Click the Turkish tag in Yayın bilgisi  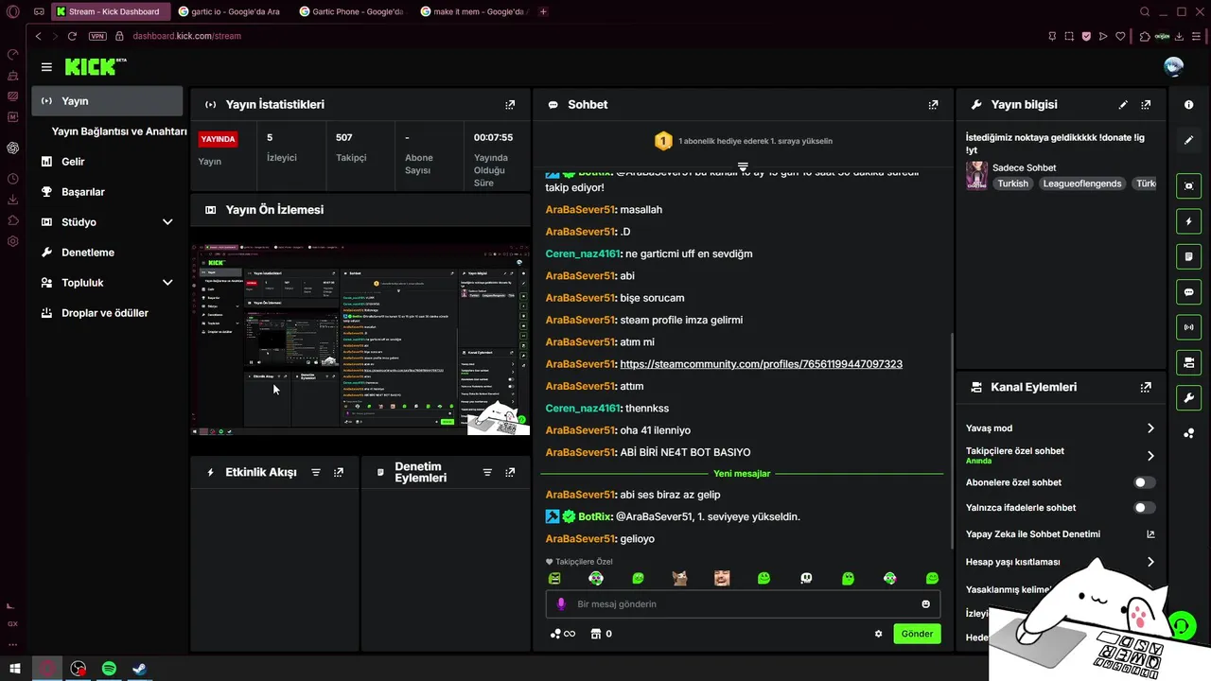(1012, 183)
